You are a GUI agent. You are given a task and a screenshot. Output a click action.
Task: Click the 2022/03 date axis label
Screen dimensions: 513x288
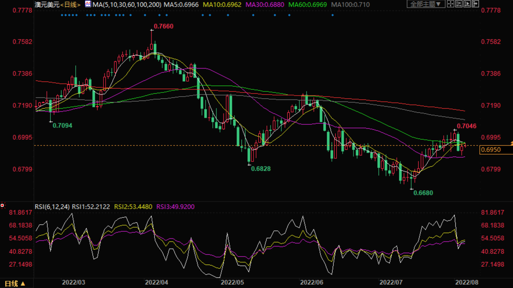tap(74, 283)
